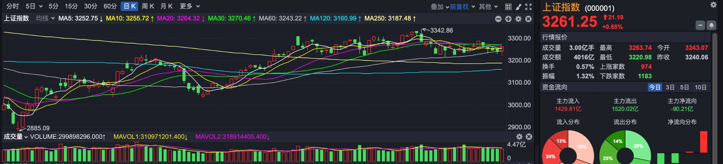Switch fund flow period to 10日
Viewport: 723px width, 164px height.
(x=700, y=87)
